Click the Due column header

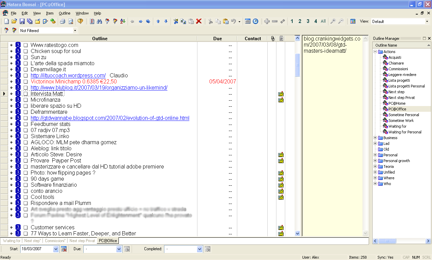pyautogui.click(x=218, y=38)
